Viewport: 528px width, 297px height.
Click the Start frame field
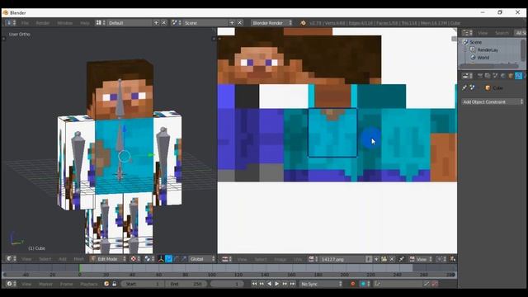coord(142,284)
